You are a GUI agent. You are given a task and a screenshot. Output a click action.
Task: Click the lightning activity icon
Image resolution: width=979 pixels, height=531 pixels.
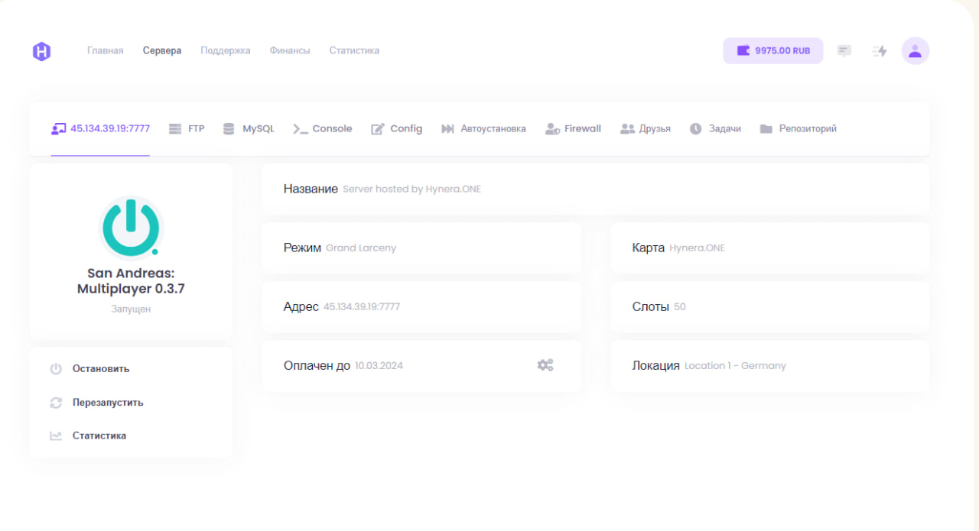pos(880,51)
